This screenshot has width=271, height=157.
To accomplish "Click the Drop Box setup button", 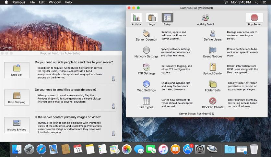I will point(17,70).
